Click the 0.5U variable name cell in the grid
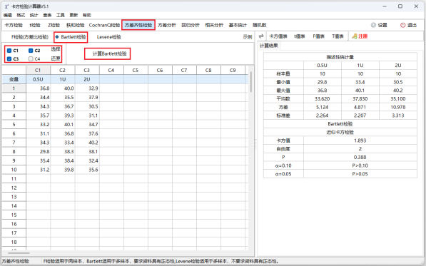Screen dimensions: 426x266 point(39,79)
